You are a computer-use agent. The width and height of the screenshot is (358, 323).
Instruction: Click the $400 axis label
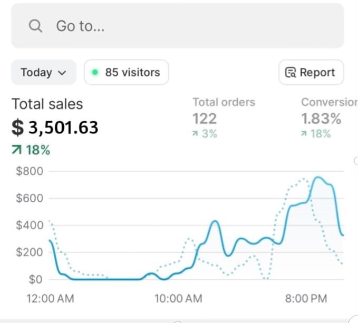(30, 225)
